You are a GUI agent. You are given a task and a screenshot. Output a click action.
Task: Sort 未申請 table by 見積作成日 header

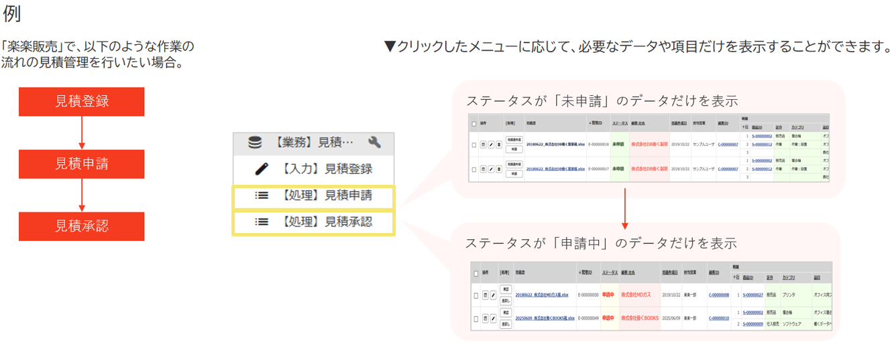point(679,123)
